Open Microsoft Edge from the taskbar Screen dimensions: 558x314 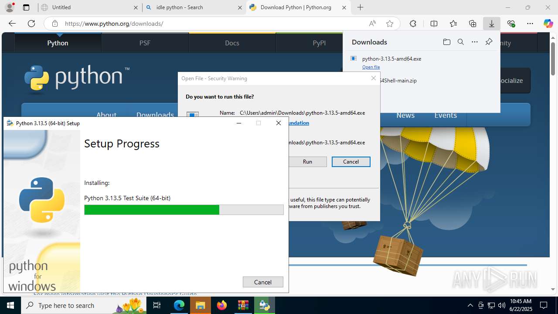click(x=179, y=305)
